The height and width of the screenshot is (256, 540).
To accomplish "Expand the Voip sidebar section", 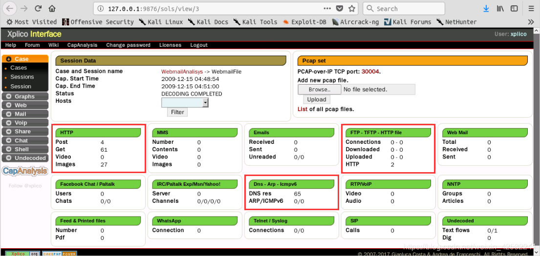I will [x=24, y=123].
